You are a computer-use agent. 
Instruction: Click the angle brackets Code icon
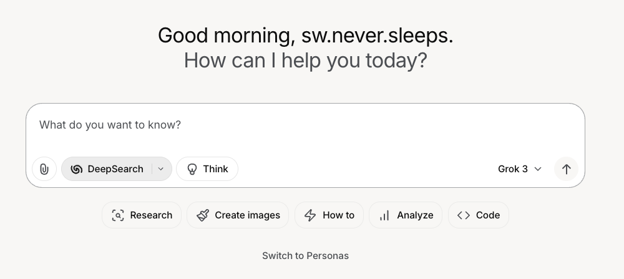[x=463, y=215]
